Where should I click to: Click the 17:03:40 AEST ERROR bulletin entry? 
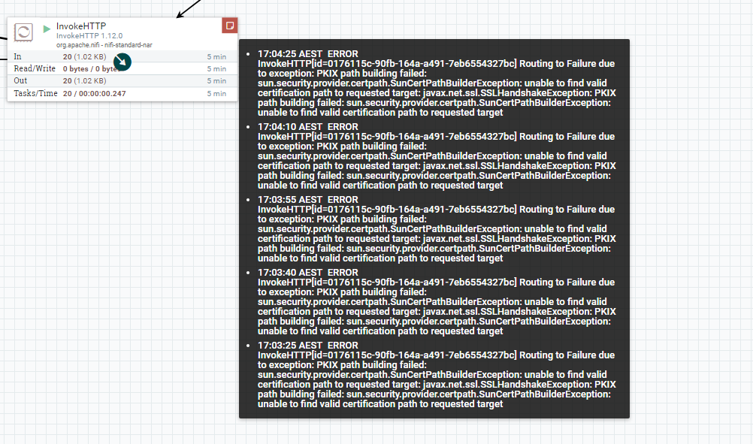[437, 302]
